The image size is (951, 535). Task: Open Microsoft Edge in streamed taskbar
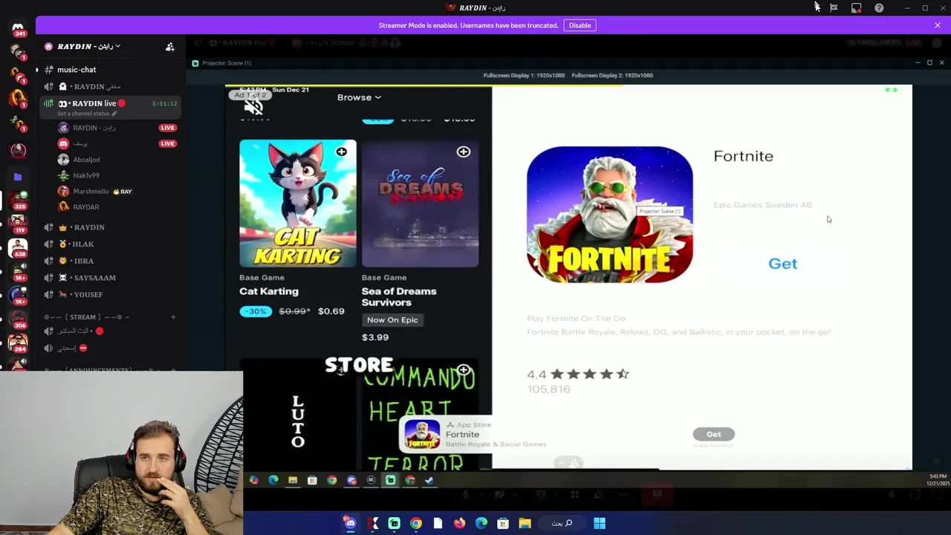273,481
